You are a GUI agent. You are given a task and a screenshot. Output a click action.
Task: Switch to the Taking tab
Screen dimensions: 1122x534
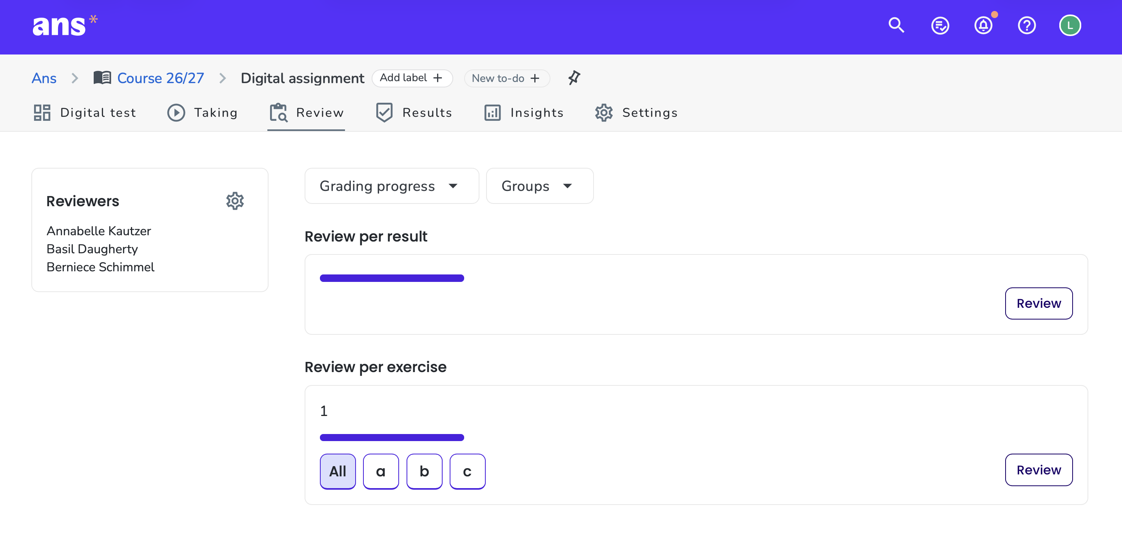pos(203,113)
